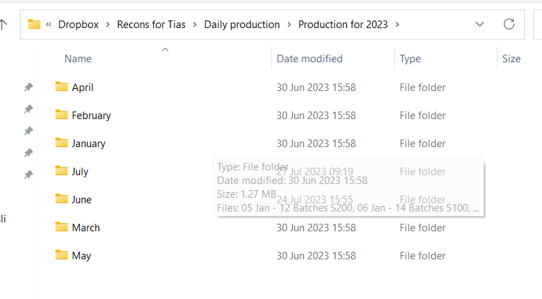The width and height of the screenshot is (542, 299).
Task: Expand chevron after Daily production breadcrumb
Action: (x=289, y=25)
